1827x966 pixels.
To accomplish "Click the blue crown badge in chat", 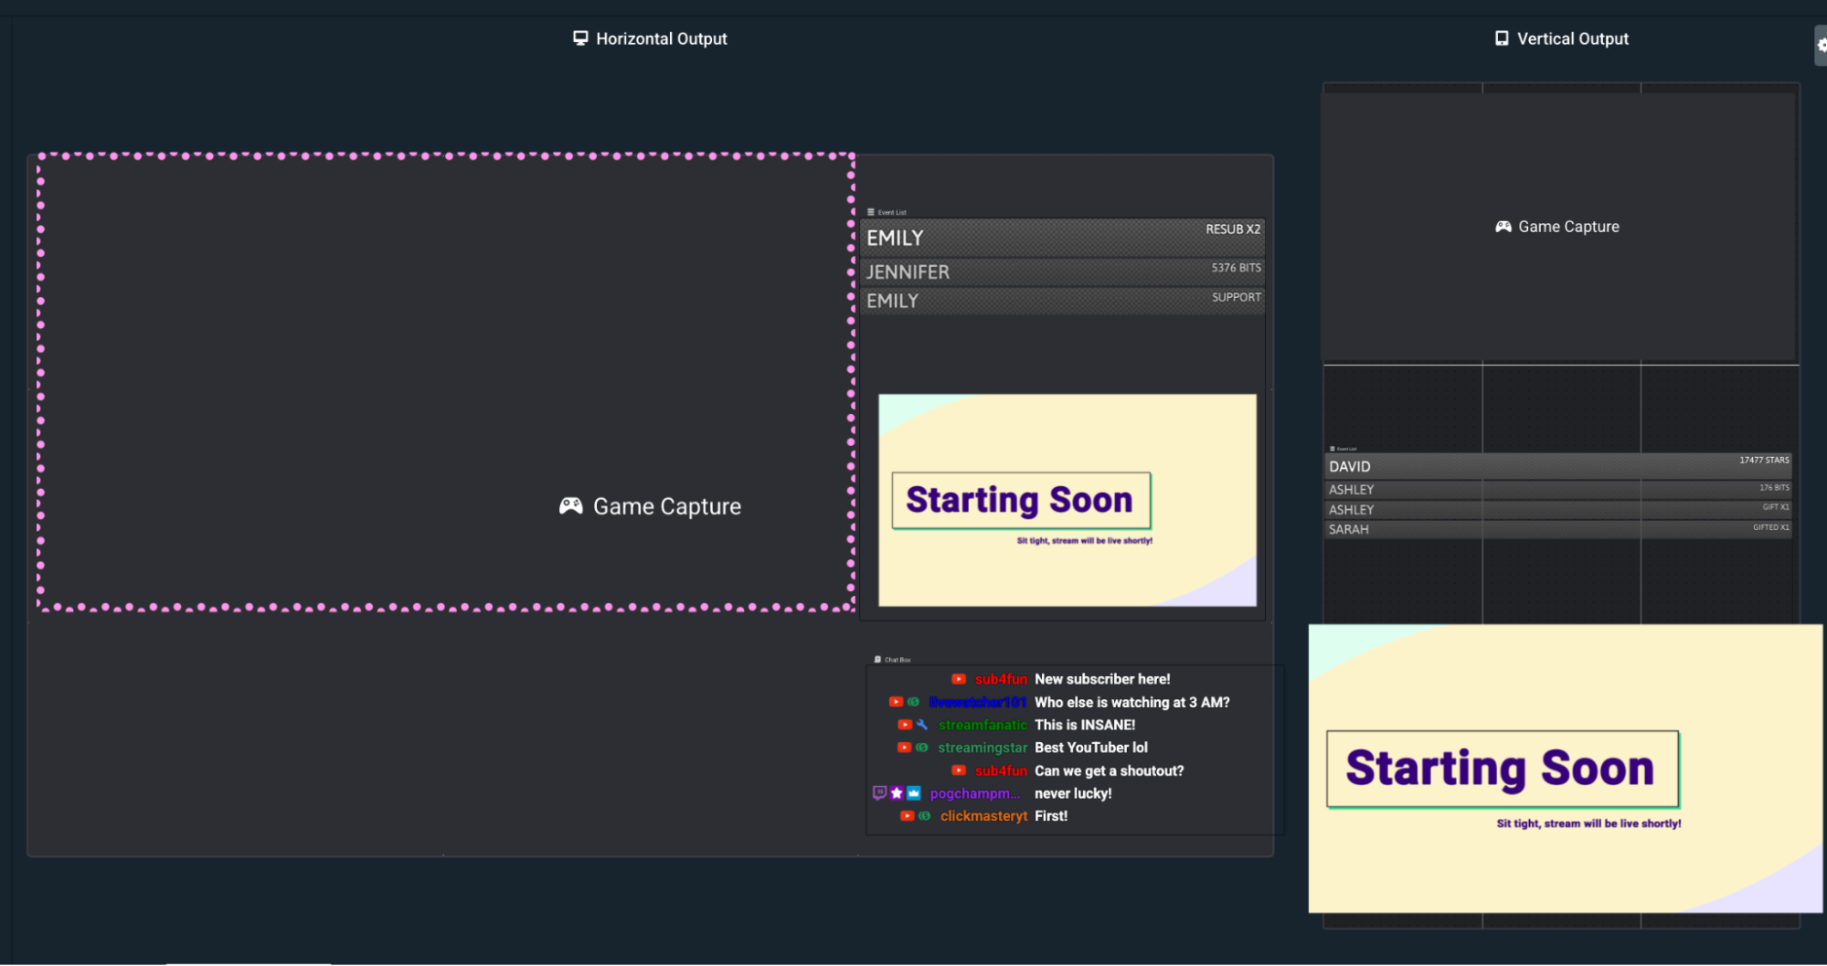I will coord(913,793).
